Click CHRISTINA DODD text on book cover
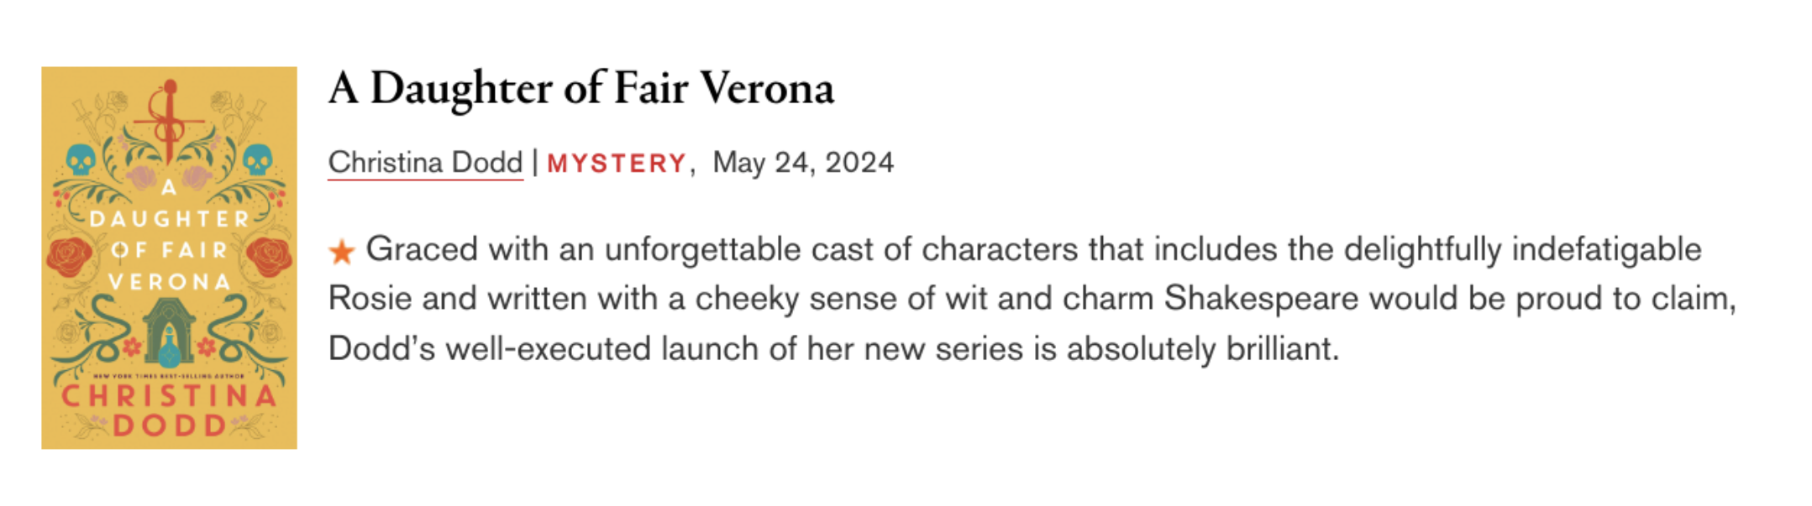 point(169,410)
